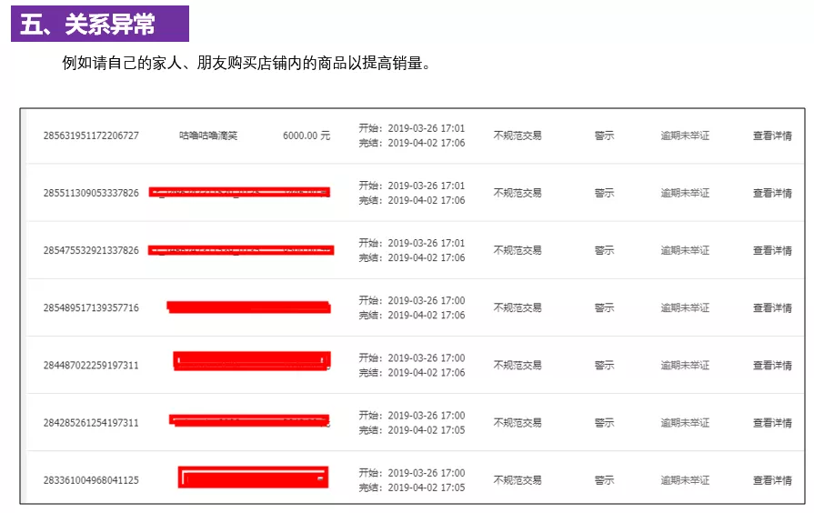Image resolution: width=814 pixels, height=513 pixels.
Task: Click 不规范交易 in row 284285261254197311
Action: coord(518,423)
